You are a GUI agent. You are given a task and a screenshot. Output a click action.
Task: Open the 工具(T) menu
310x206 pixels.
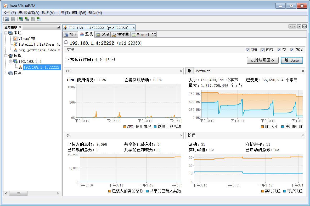click(64, 13)
